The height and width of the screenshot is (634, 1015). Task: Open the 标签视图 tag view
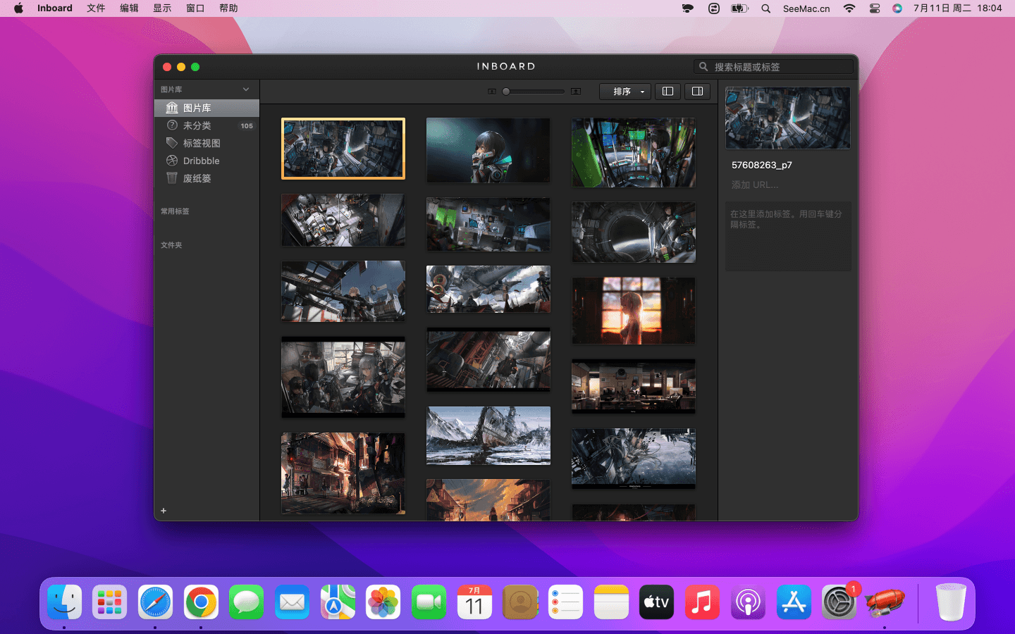202,143
